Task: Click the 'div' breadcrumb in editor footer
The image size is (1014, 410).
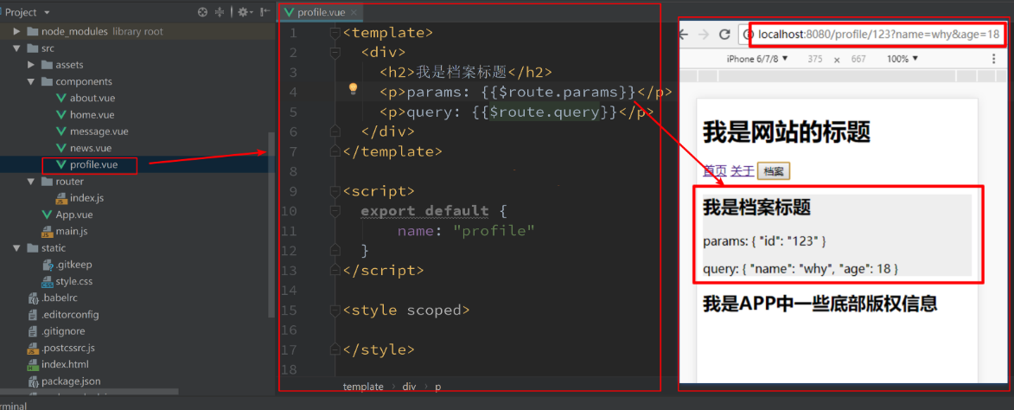Action: 410,386
